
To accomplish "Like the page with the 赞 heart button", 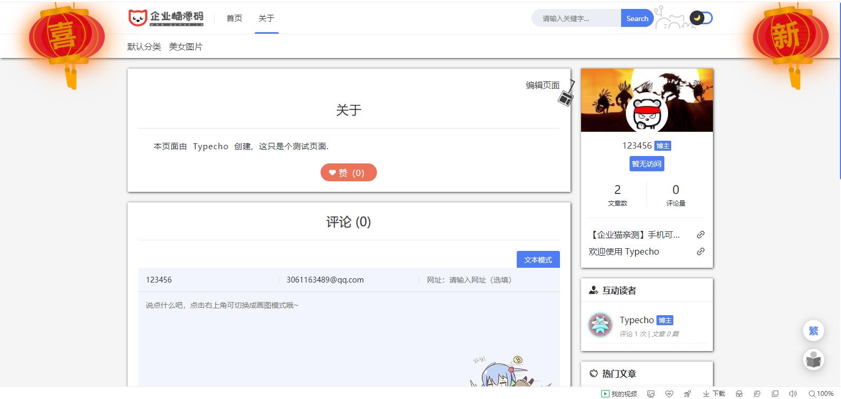I will coord(349,173).
